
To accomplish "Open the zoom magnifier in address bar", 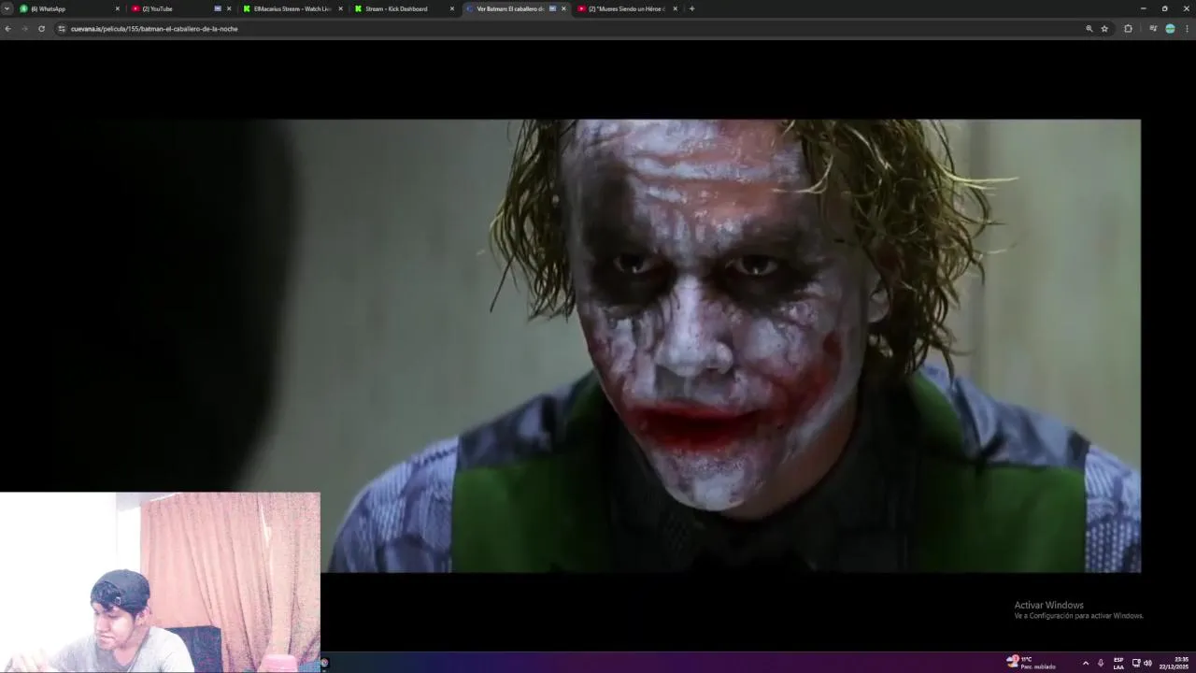I will pos(1089,29).
